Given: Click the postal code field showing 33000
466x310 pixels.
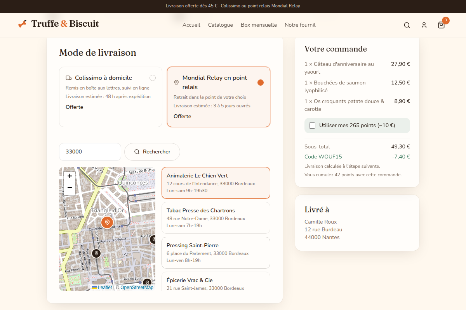Looking at the screenshot, I should (90, 152).
